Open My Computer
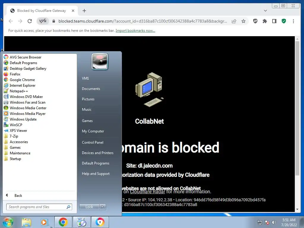 click(93, 131)
